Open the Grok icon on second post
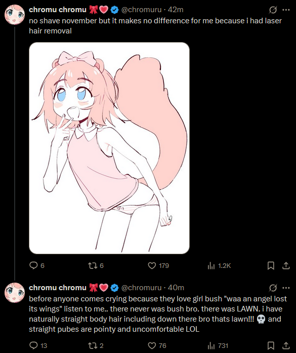The width and height of the screenshot is (296, 353). 273,288
